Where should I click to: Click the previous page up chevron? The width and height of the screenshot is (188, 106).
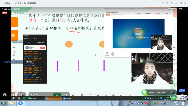pyautogui.click(x=14, y=48)
